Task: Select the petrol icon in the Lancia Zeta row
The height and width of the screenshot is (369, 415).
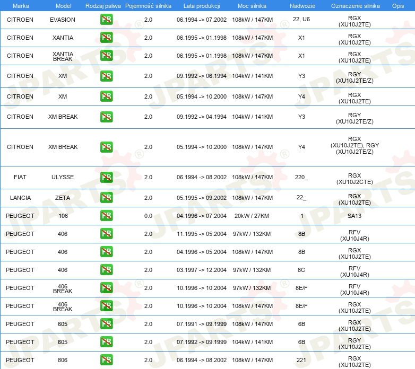Action: 106,198
